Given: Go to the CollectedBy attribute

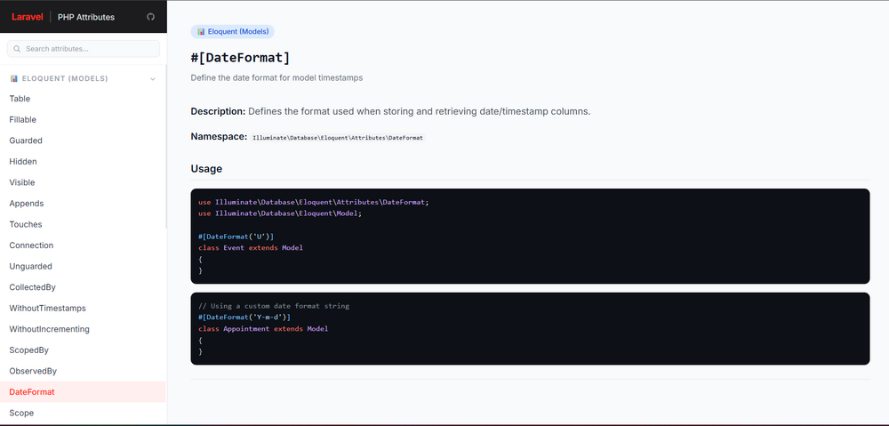Looking at the screenshot, I should pos(83,287).
